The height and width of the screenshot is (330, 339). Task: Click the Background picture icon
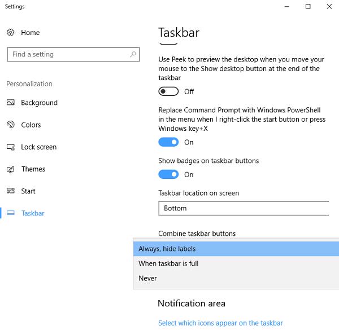(x=10, y=102)
